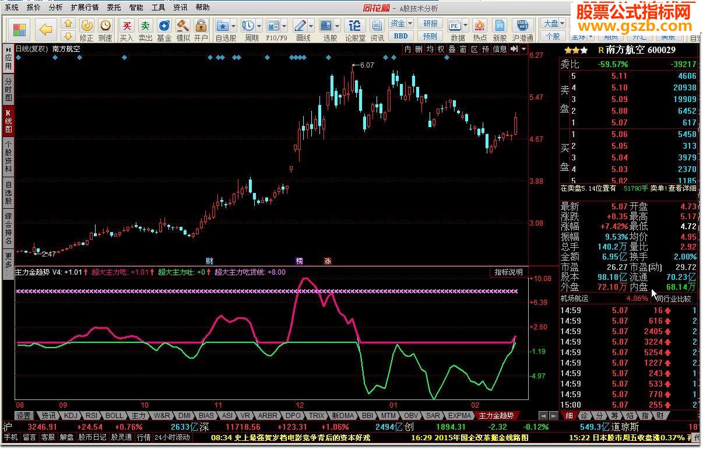Viewport: 703px width, 449px height.
Task: Expand the 周期 period dropdown arrow
Action: 259,26
